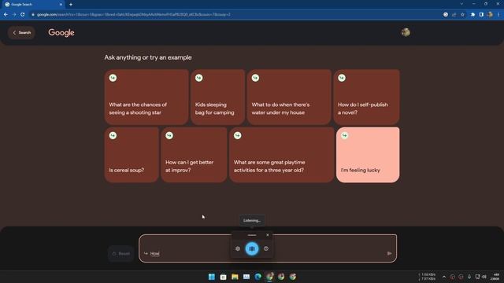Image resolution: width=504 pixels, height=283 pixels.
Task: Click the Google logo
Action: click(61, 33)
